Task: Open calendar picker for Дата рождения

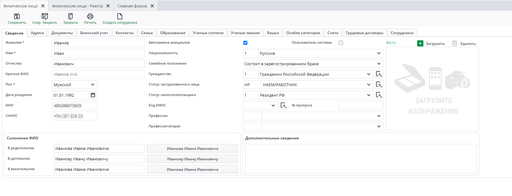Action: [x=93, y=95]
